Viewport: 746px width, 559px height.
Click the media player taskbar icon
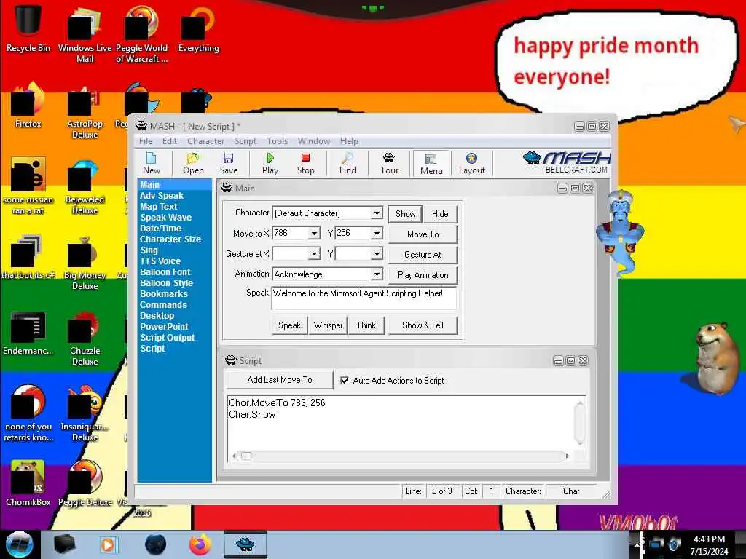108,544
